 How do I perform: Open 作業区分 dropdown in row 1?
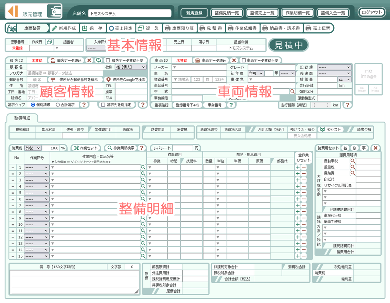click(x=36, y=167)
